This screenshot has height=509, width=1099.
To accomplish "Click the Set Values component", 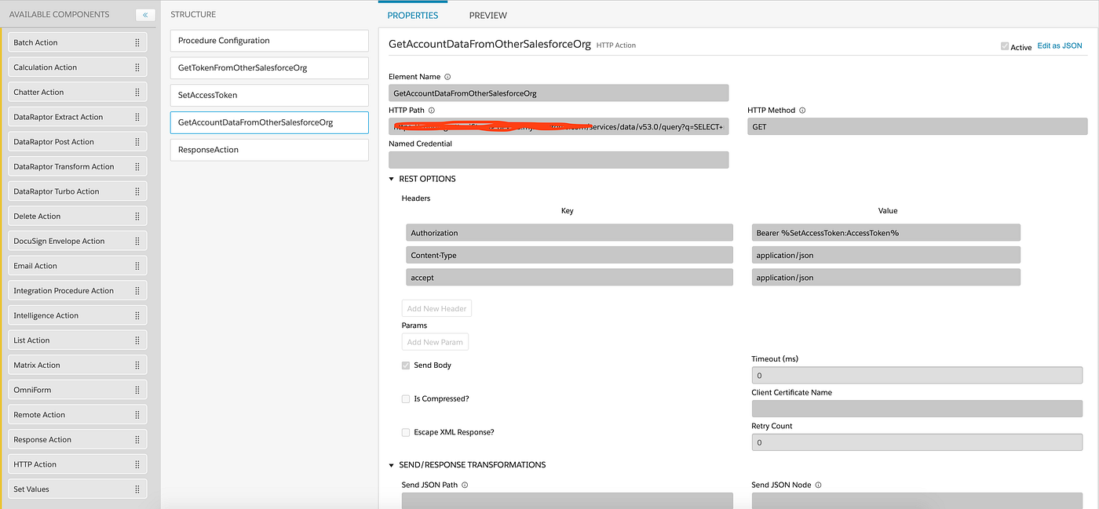I will (x=77, y=489).
